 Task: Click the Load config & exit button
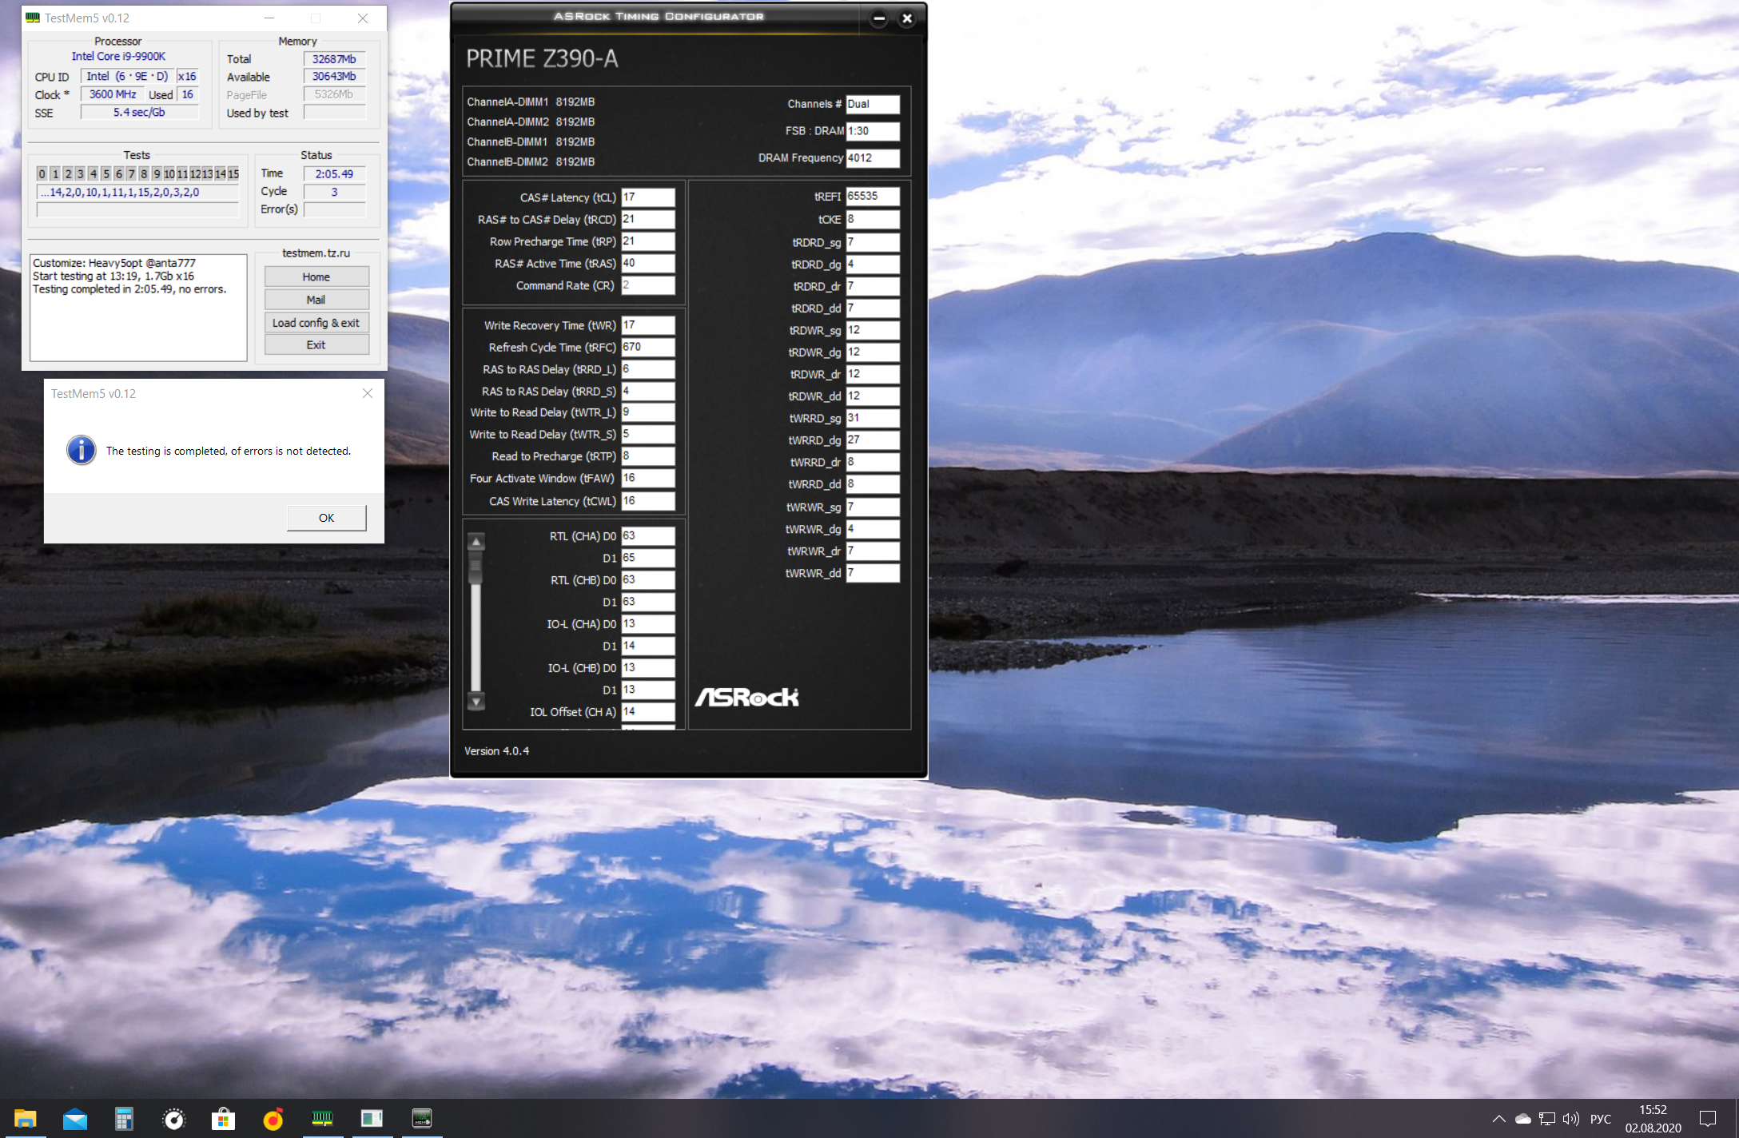[x=316, y=323]
